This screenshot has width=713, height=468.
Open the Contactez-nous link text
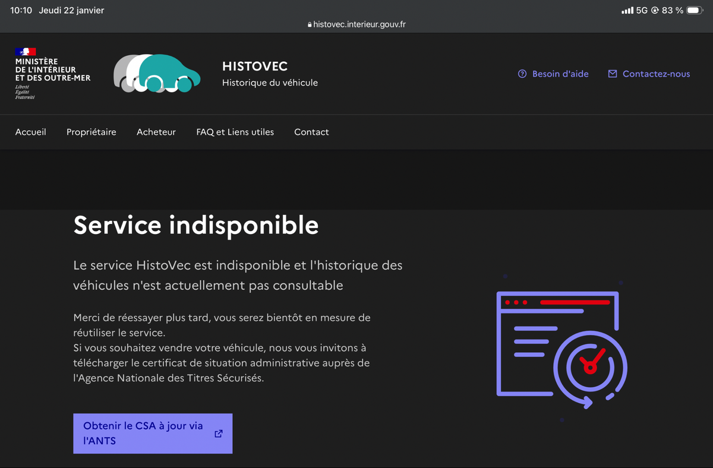(x=656, y=74)
